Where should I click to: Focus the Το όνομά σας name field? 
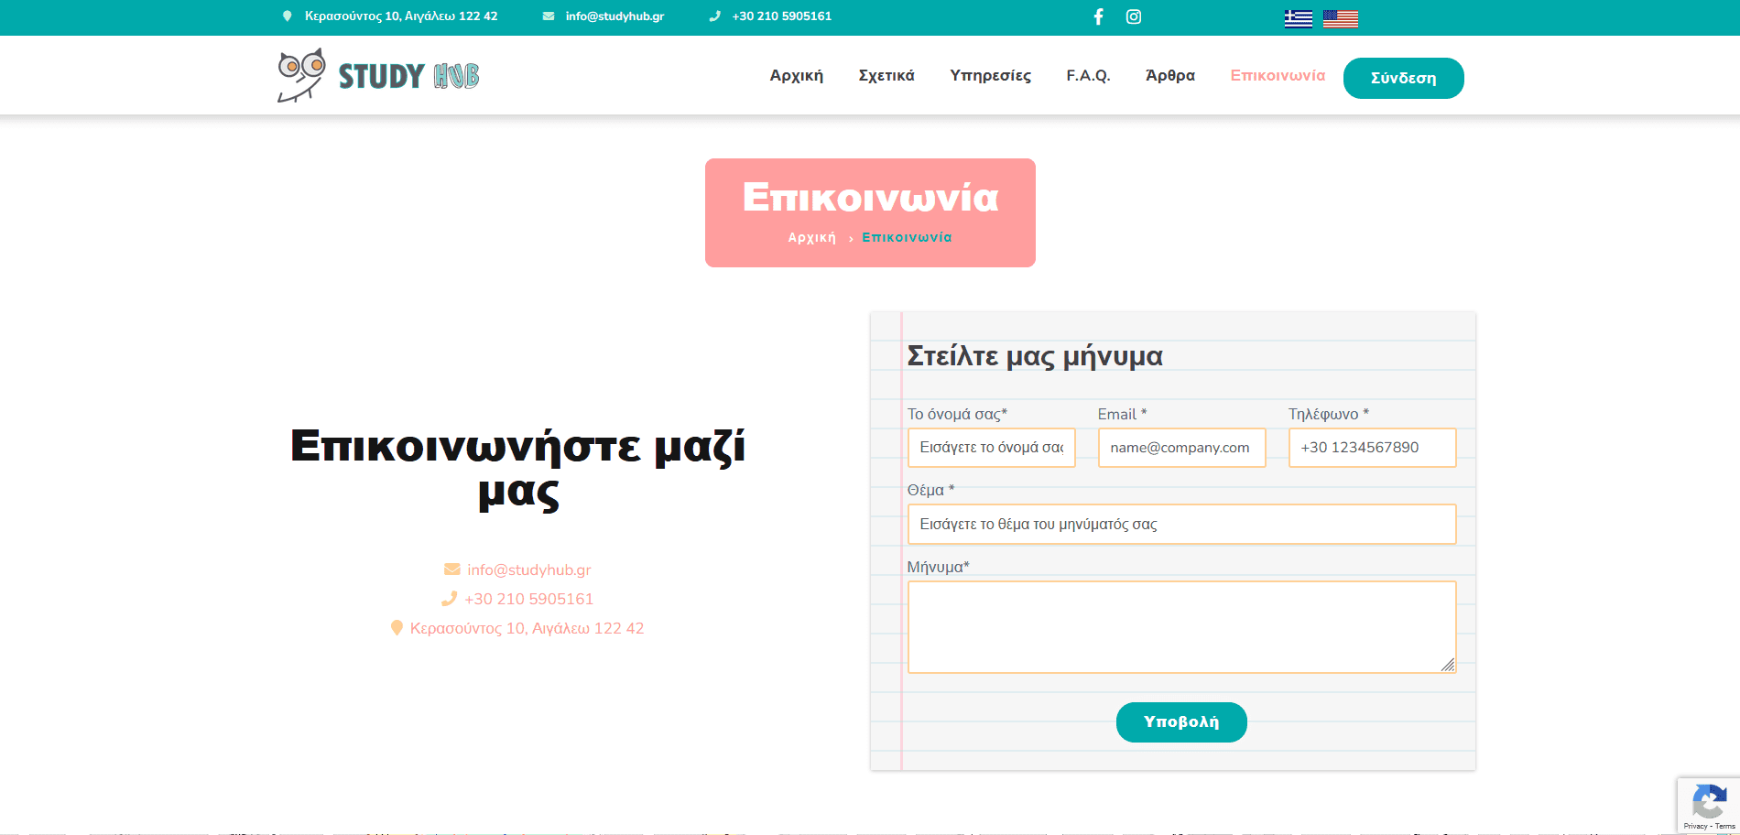(x=992, y=448)
